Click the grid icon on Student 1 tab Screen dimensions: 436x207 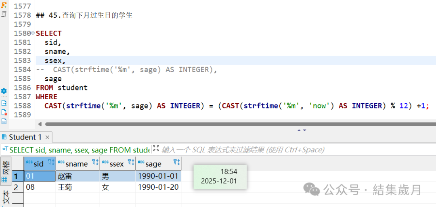[x=4, y=137]
